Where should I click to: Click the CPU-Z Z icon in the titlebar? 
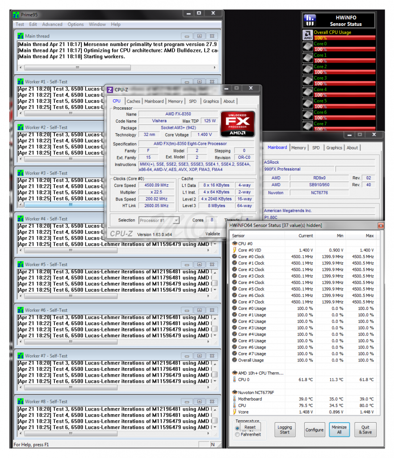[x=109, y=89]
